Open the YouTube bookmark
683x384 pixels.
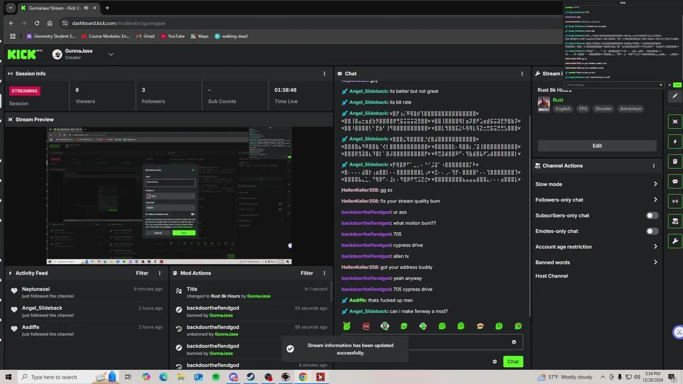coord(172,36)
